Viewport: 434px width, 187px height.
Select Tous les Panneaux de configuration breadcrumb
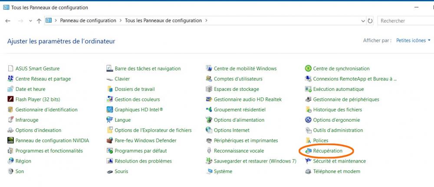pyautogui.click(x=163, y=20)
